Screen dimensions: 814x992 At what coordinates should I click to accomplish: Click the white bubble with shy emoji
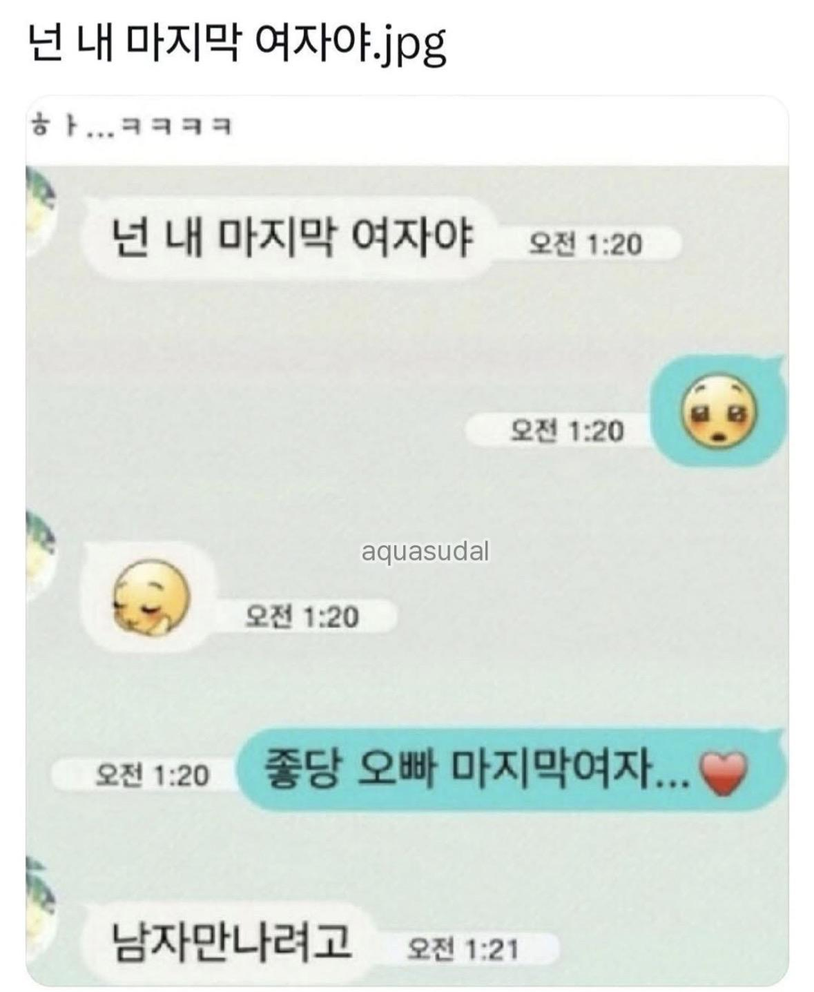149,596
